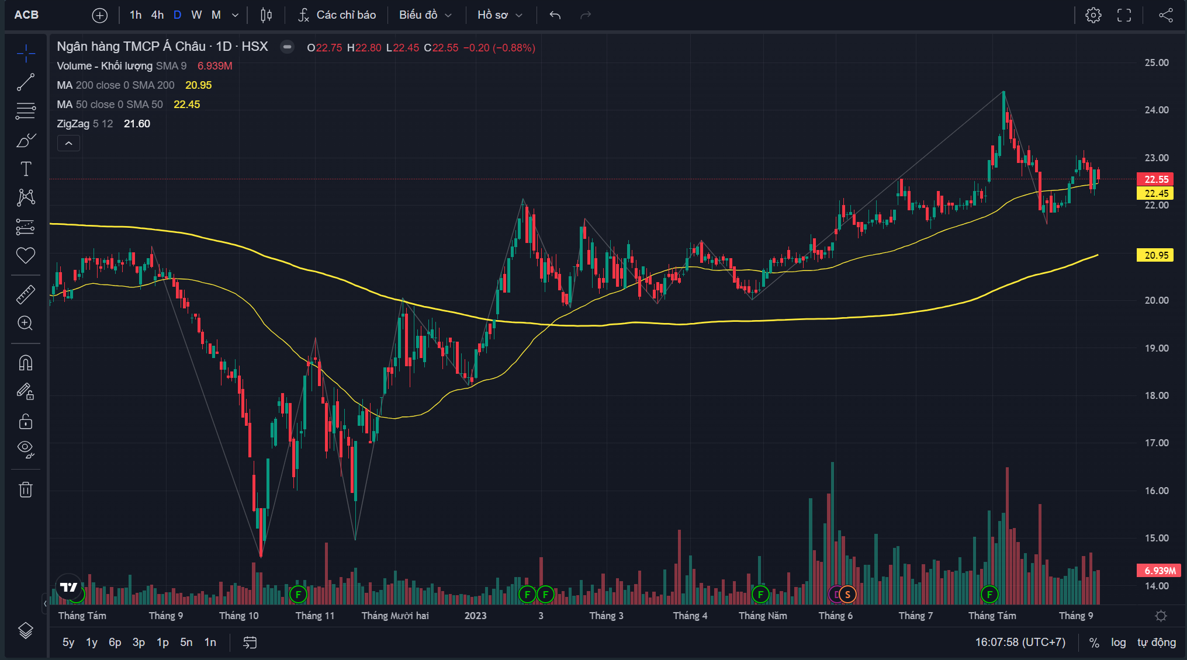This screenshot has width=1187, height=660.
Task: Select the 4h timeframe
Action: pyautogui.click(x=157, y=15)
